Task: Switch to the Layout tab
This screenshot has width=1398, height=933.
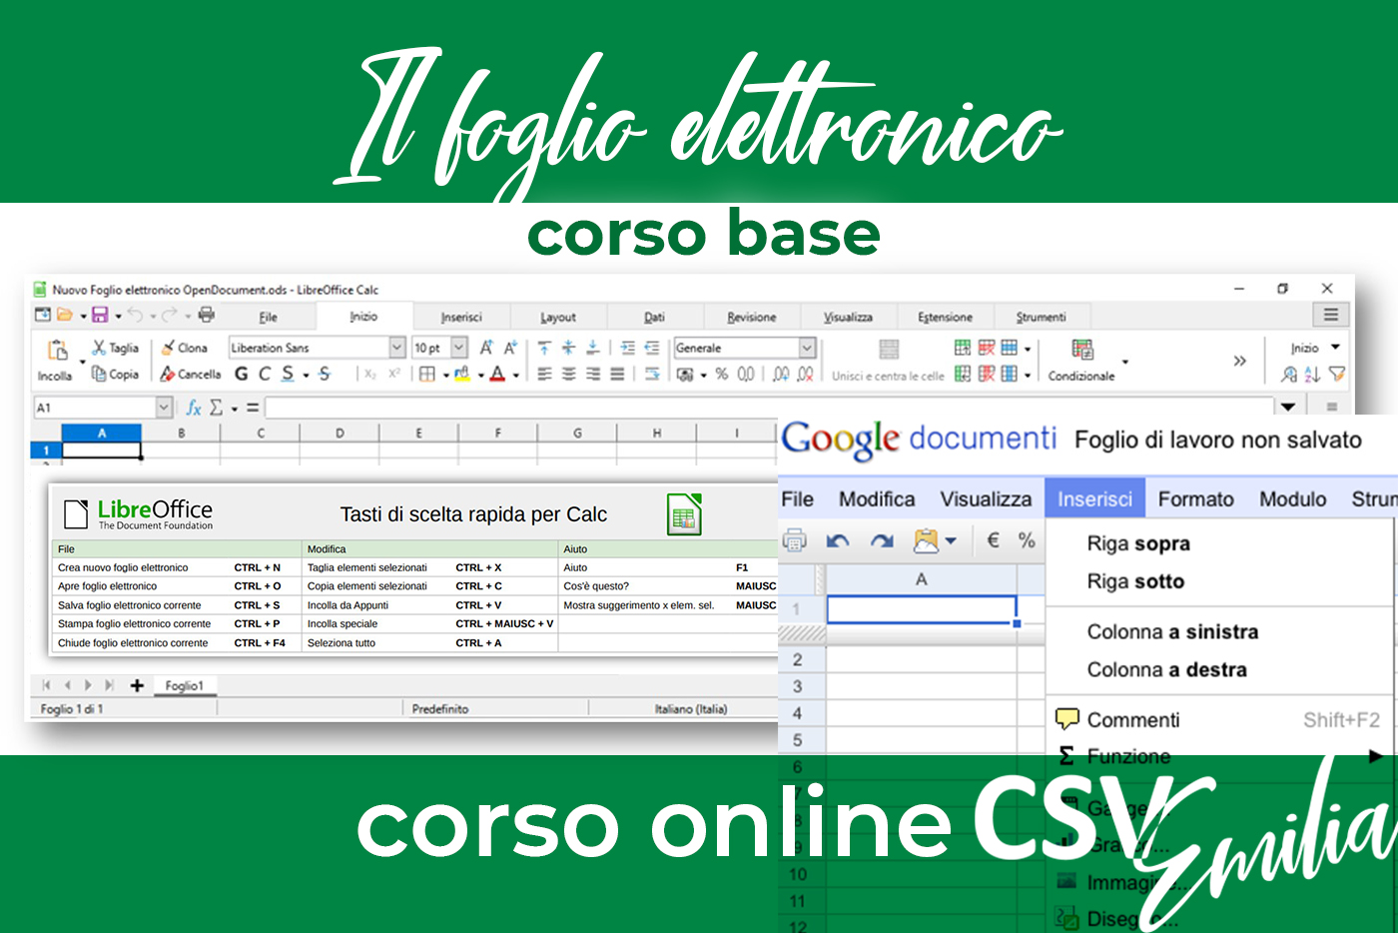Action: click(x=558, y=317)
